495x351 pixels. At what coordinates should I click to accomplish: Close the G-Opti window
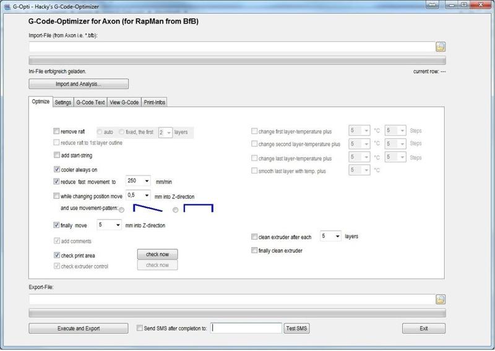pyautogui.click(x=481, y=4)
